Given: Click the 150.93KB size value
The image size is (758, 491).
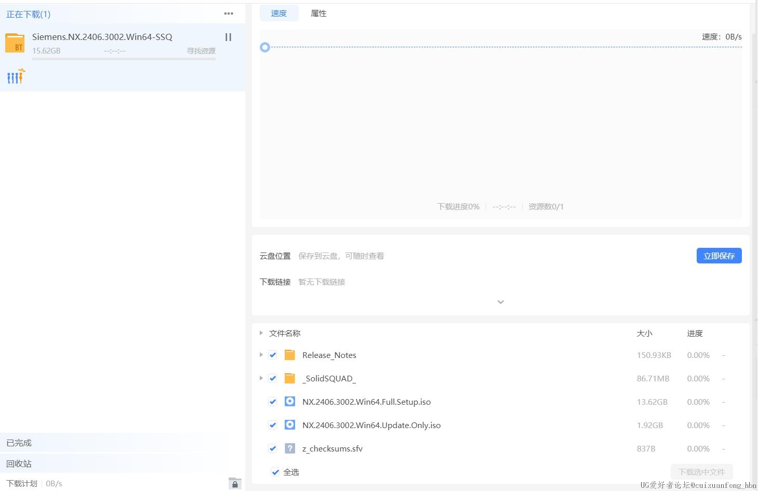Looking at the screenshot, I should [x=654, y=355].
